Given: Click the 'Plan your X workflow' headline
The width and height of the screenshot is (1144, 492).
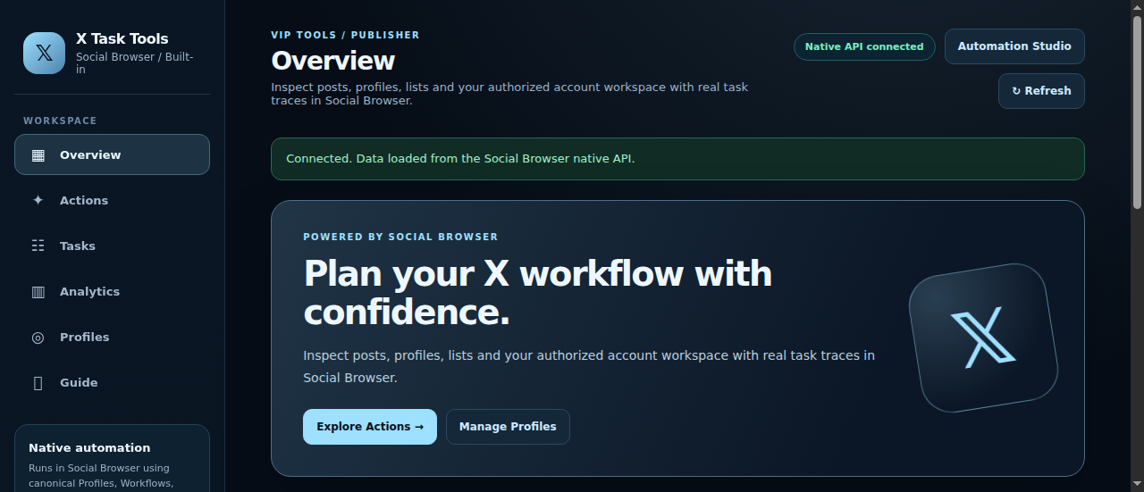Looking at the screenshot, I should click(x=538, y=293).
